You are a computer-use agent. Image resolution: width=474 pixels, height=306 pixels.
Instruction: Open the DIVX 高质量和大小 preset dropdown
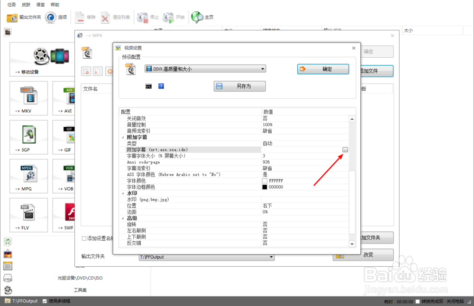[x=205, y=69]
